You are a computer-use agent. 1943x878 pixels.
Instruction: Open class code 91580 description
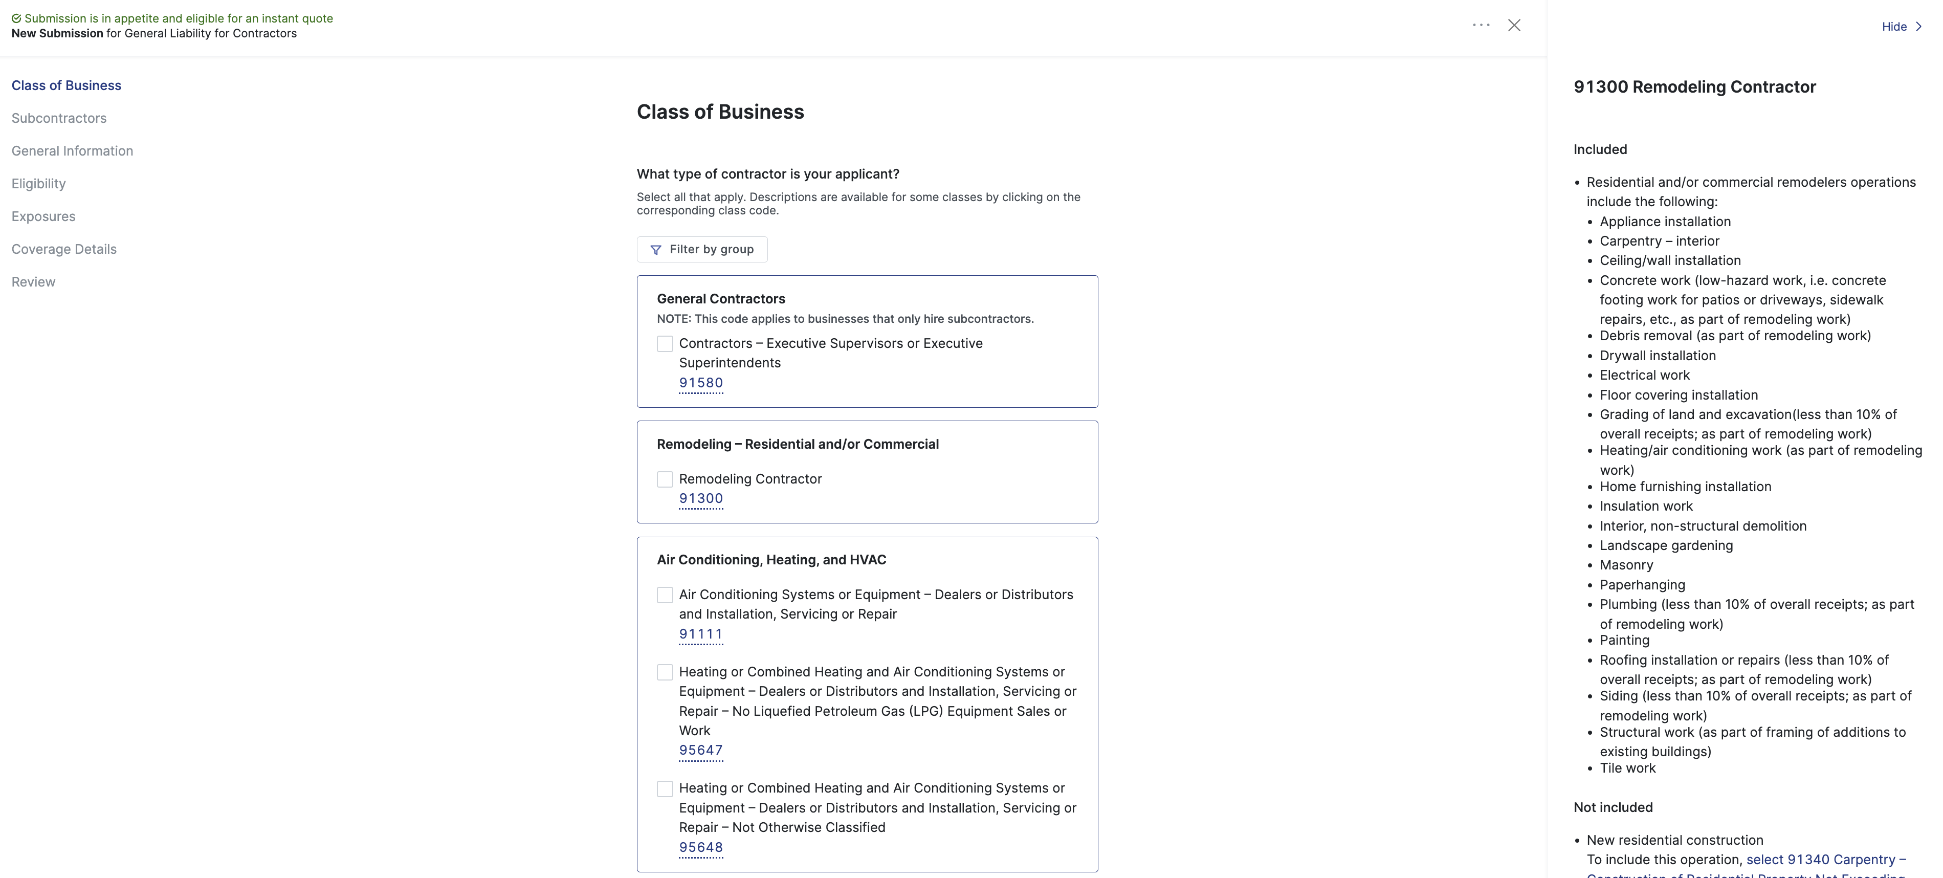pos(701,382)
